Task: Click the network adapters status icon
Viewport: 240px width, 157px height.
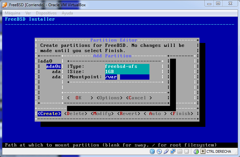Action: coord(173,151)
